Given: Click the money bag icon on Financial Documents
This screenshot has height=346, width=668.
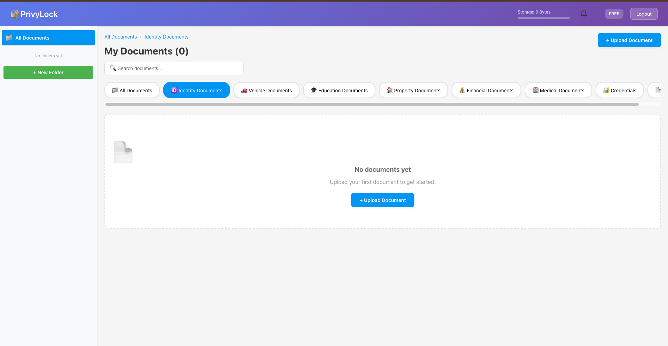Looking at the screenshot, I should pyautogui.click(x=462, y=90).
